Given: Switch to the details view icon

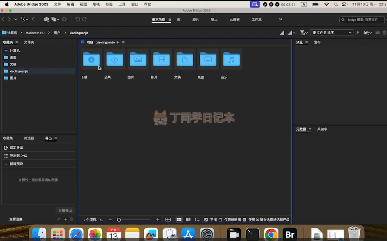Looking at the screenshot, I should 188,220.
